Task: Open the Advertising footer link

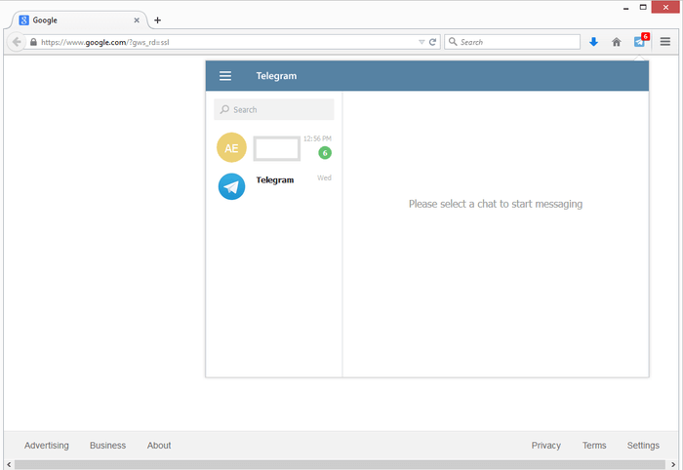Action: coord(47,446)
